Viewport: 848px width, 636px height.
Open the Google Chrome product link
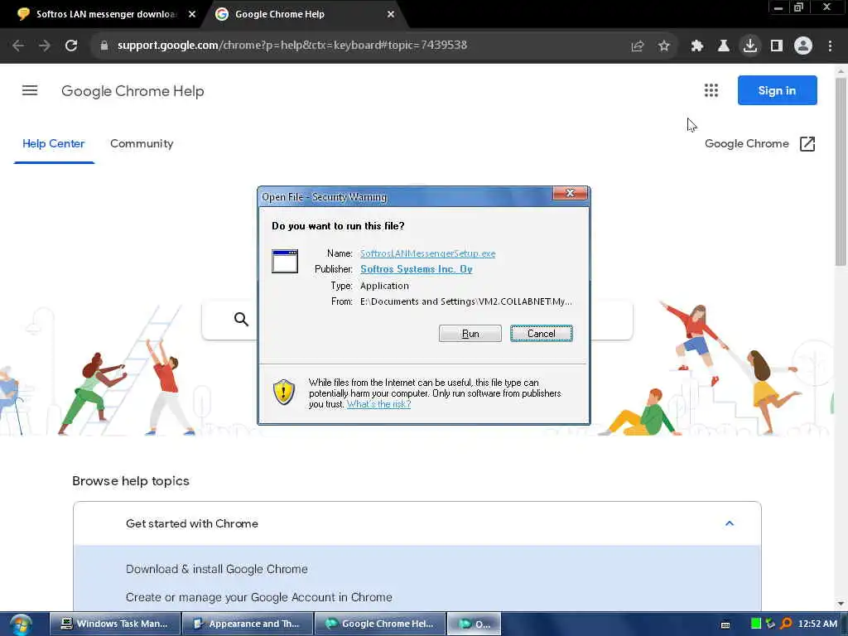coord(746,144)
